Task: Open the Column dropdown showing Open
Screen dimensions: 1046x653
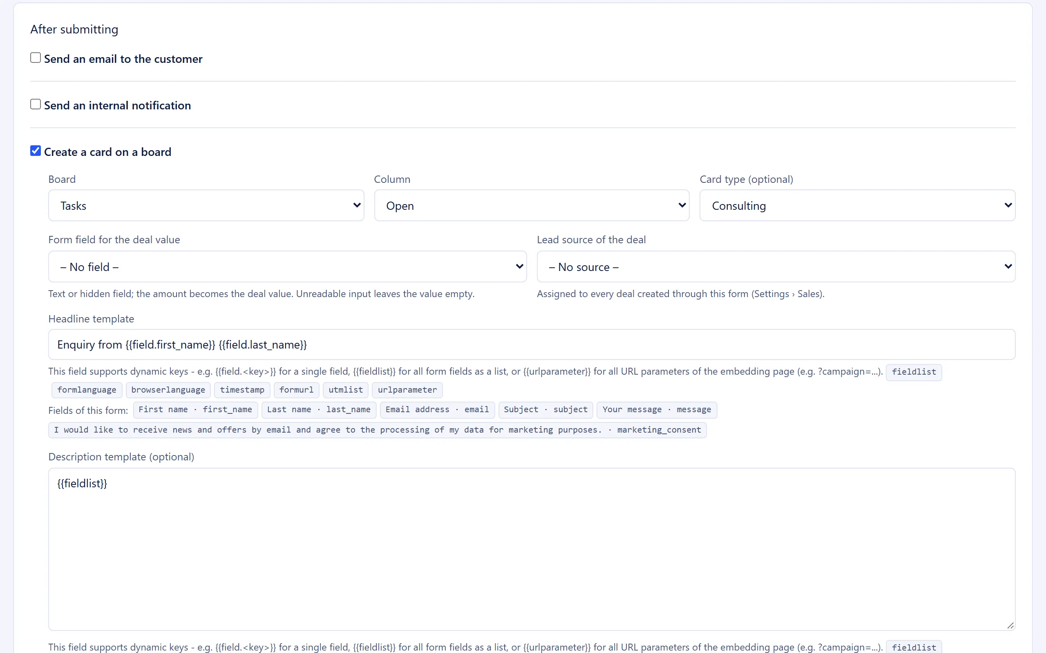Action: pyautogui.click(x=532, y=206)
